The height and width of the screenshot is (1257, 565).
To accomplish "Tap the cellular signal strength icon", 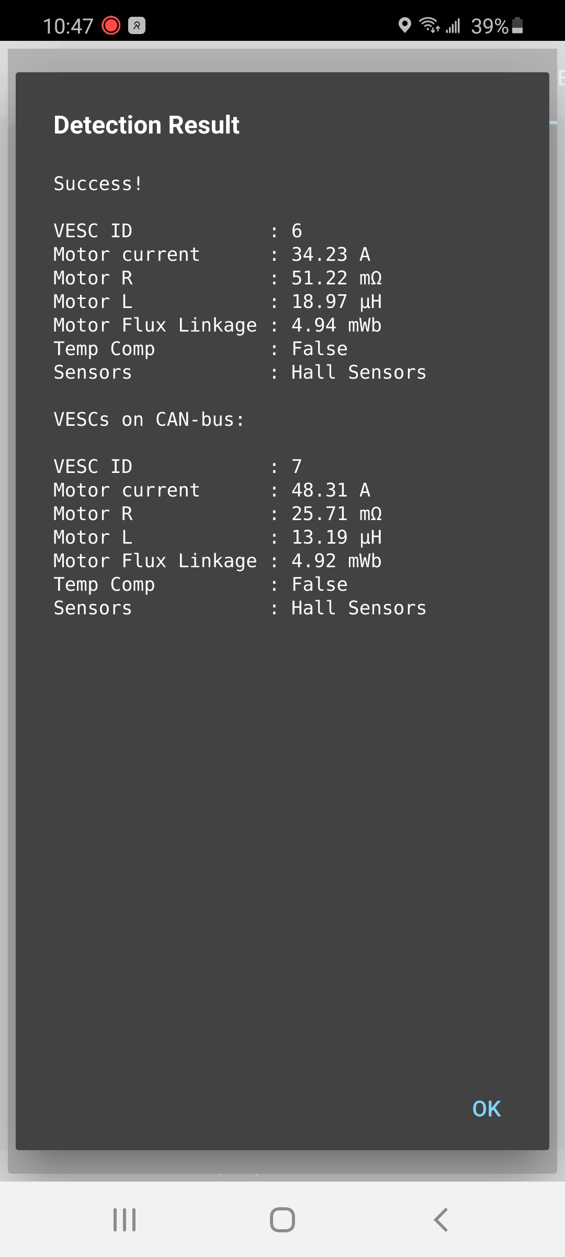I will [453, 25].
